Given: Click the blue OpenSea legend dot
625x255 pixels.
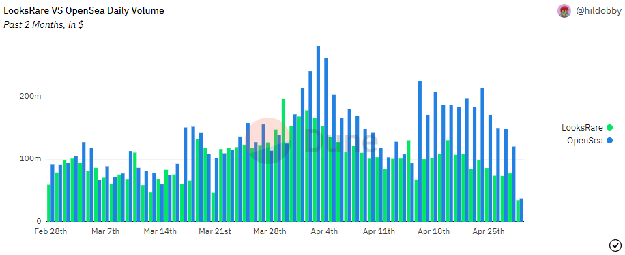Looking at the screenshot, I should coord(609,140).
